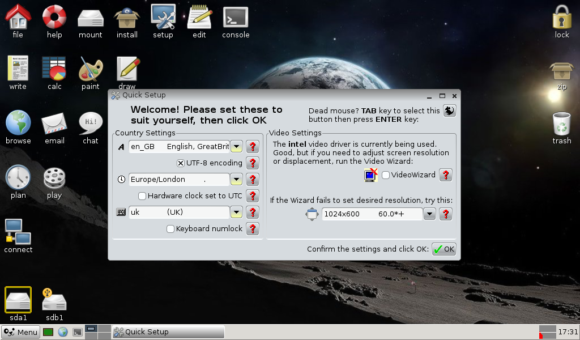Close the Quick Setup window
The image size is (580, 340).
[x=455, y=96]
